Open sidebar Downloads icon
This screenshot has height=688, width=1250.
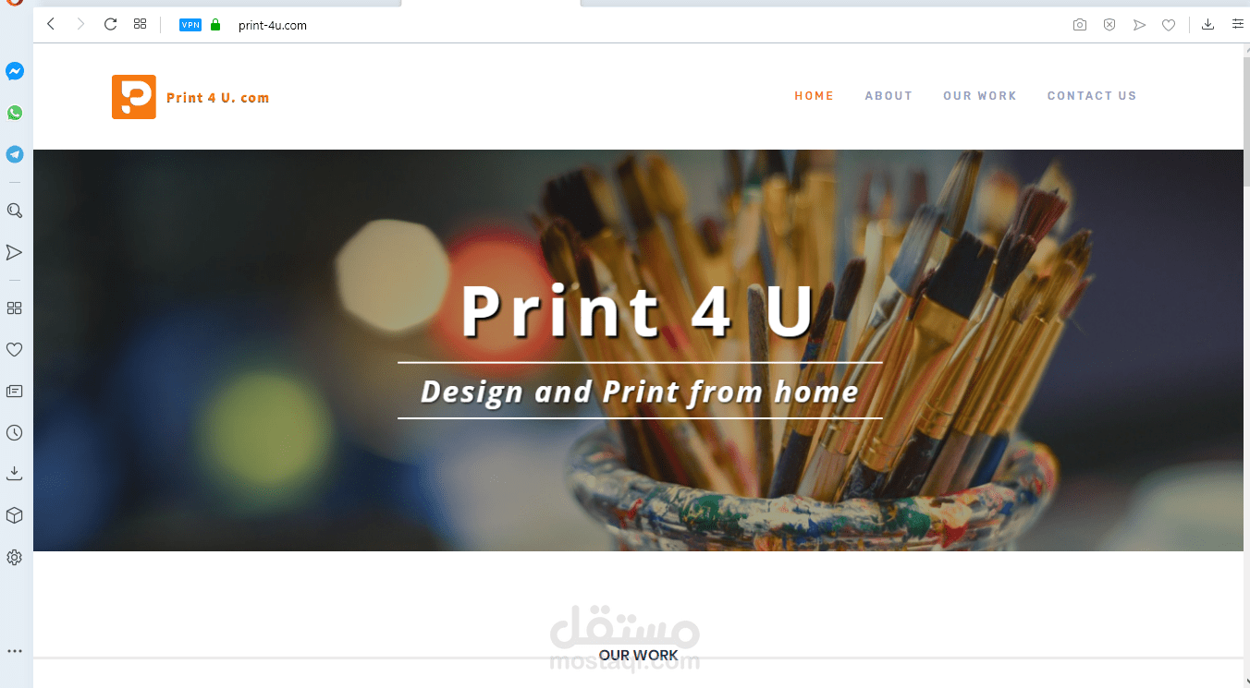[x=14, y=474]
